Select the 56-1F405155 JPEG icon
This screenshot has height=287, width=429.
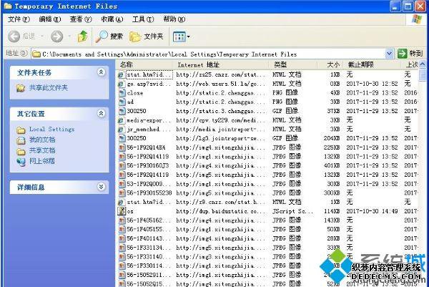point(122,229)
